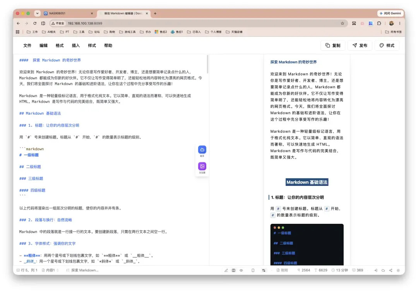This screenshot has height=292, width=418.
Task: Open the AI相关 bookmarks folder
Action: [49, 32]
